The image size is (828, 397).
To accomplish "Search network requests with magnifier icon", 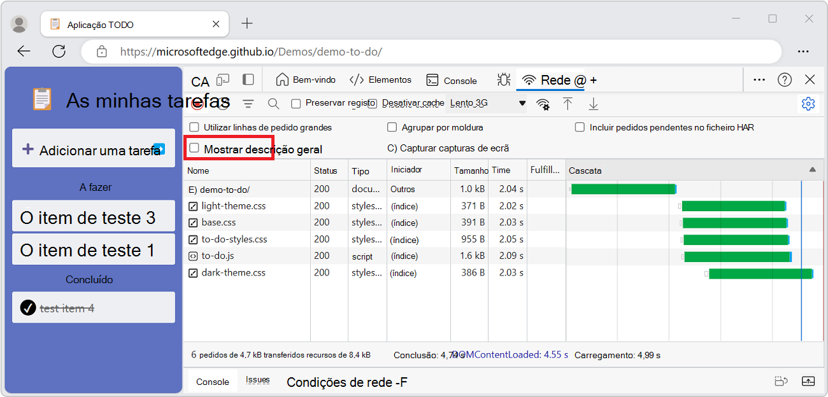I will 273,103.
